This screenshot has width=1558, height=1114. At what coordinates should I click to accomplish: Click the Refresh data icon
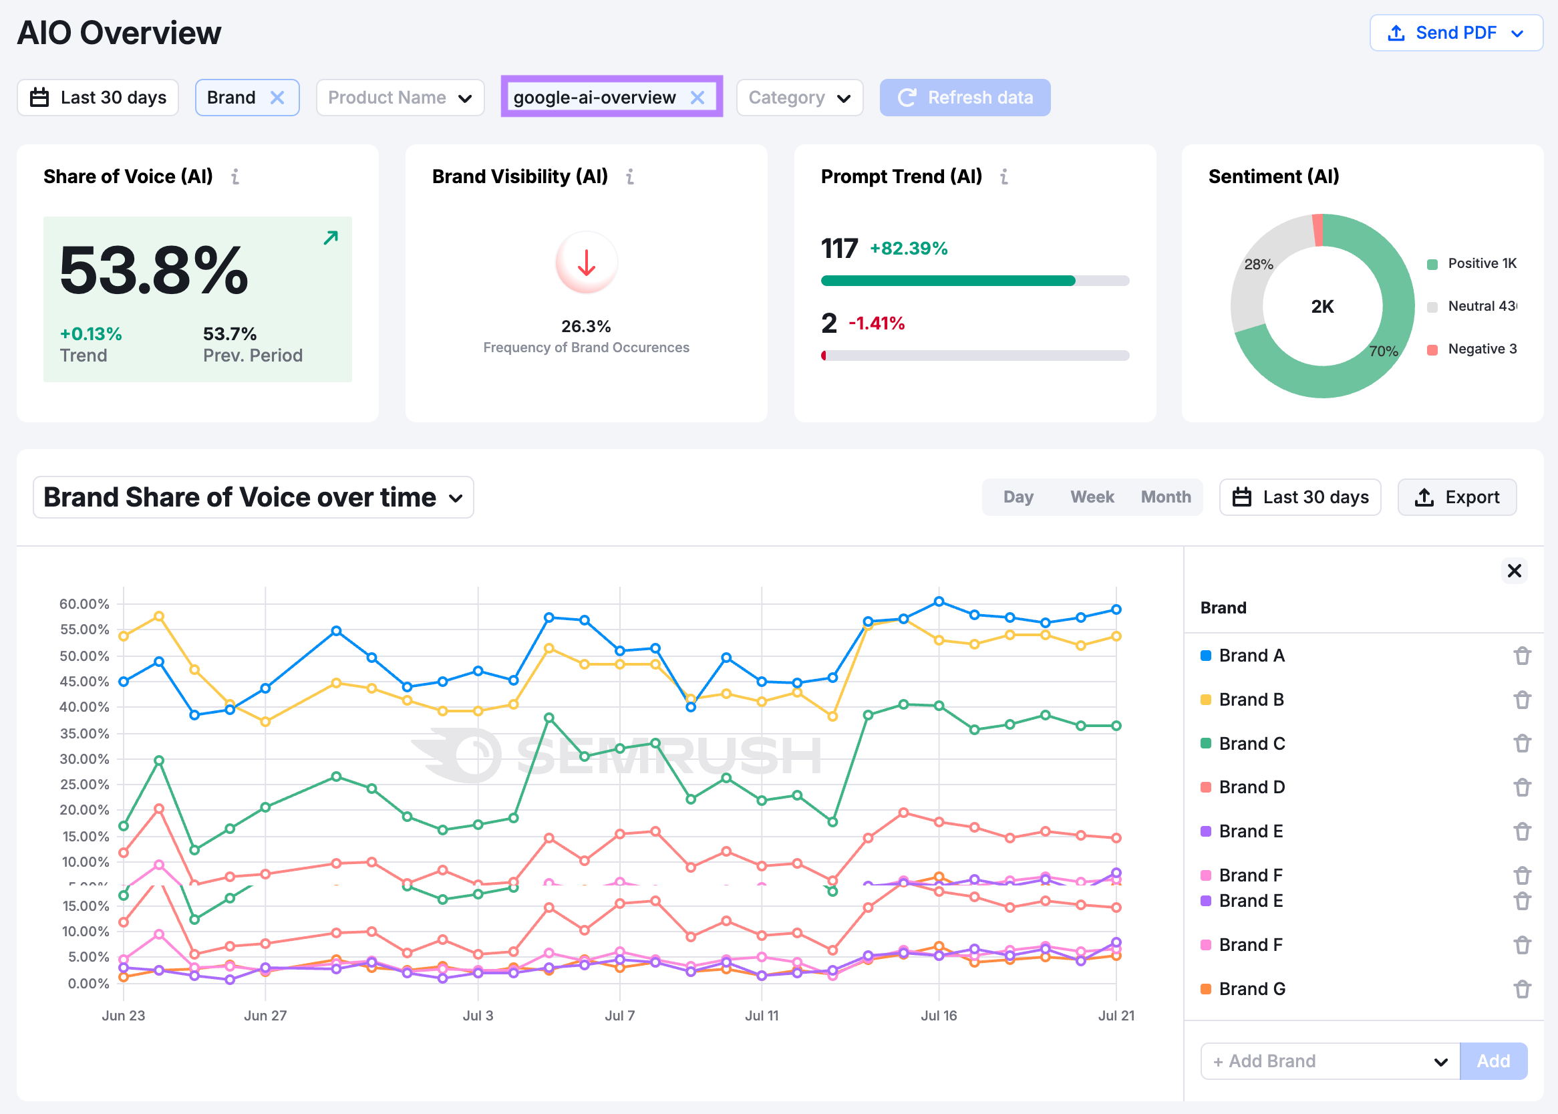coord(908,97)
